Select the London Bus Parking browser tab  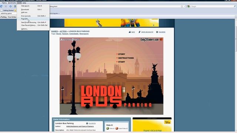pyautogui.click(x=8, y=17)
